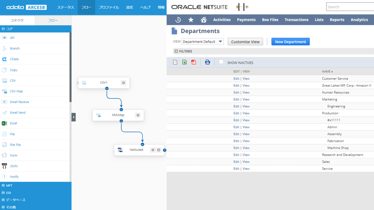Expand the CSV1 node left chevron
Viewport: 374px width, 210px height.
pyautogui.click(x=78, y=83)
